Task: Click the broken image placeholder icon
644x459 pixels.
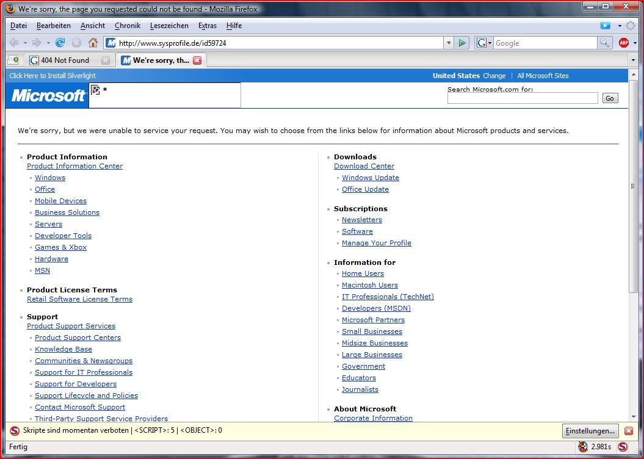Action: click(x=95, y=90)
